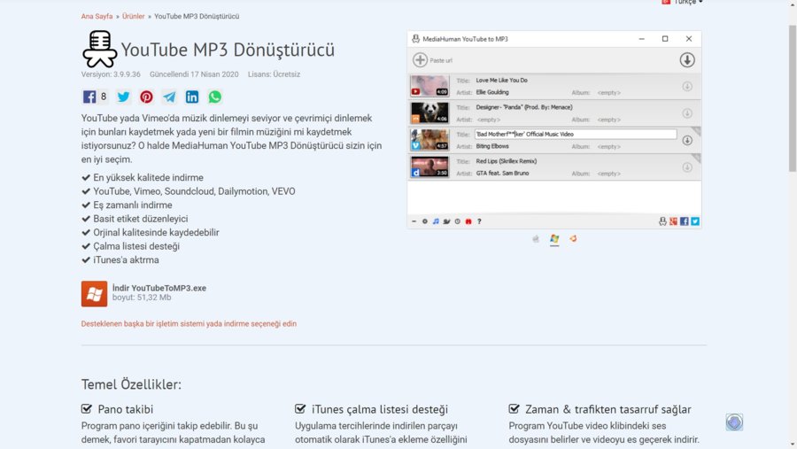Viewport: 797px width, 449px height.
Task: Click the snail speed limit icon
Action: pyautogui.click(x=447, y=221)
